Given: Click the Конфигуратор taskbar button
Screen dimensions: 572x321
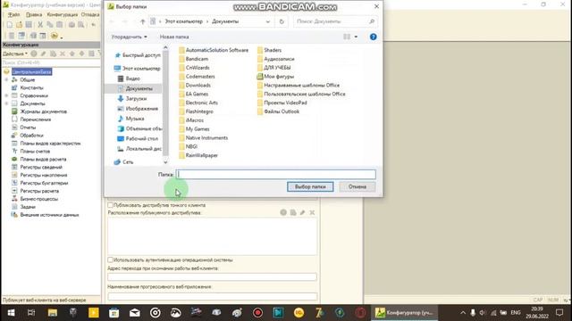Looking at the screenshot, I should [404, 313].
